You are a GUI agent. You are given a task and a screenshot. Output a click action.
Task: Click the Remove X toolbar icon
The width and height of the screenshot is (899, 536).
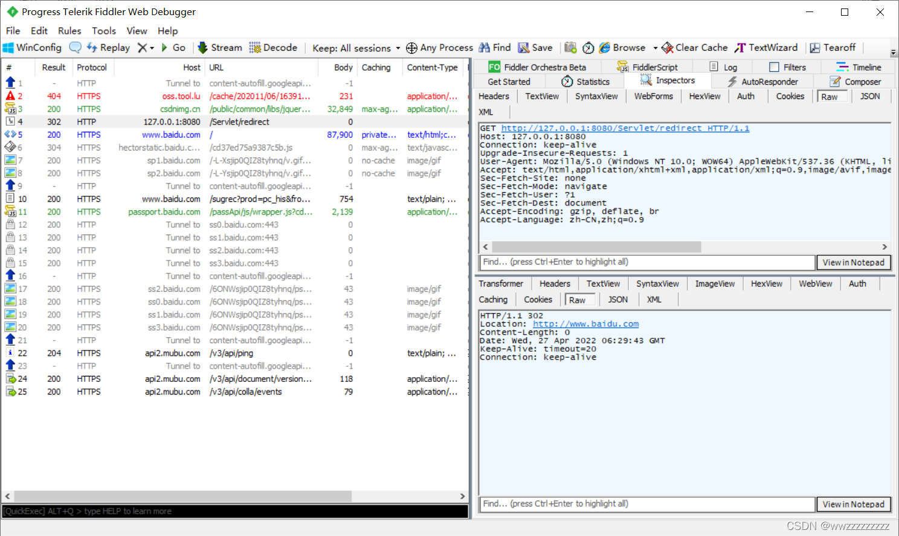142,48
